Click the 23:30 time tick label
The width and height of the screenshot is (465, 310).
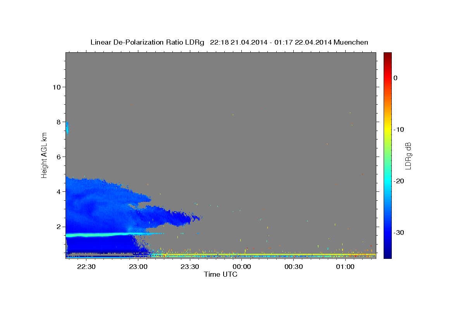click(x=190, y=267)
